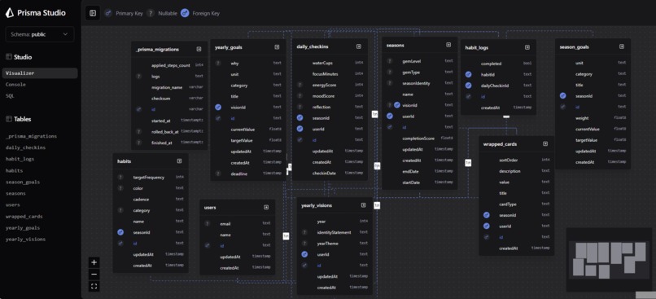Viewport: 656px width, 299px height.
Task: Open users in the Tables list
Action: tap(12, 204)
